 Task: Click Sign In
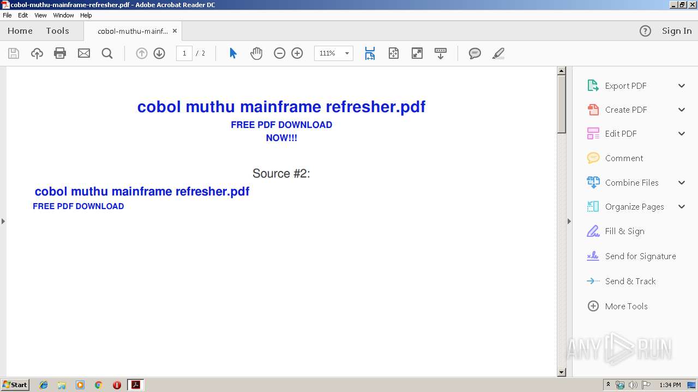tap(677, 31)
